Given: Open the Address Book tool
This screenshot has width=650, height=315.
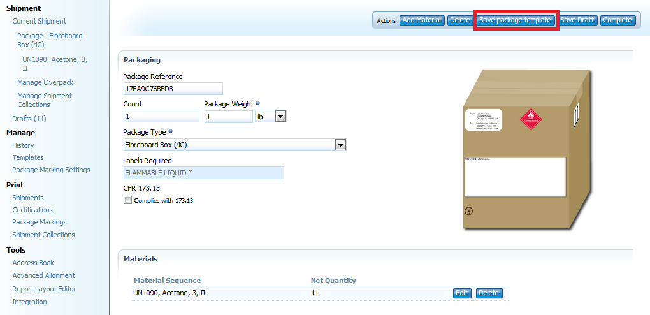Looking at the screenshot, I should 33,263.
